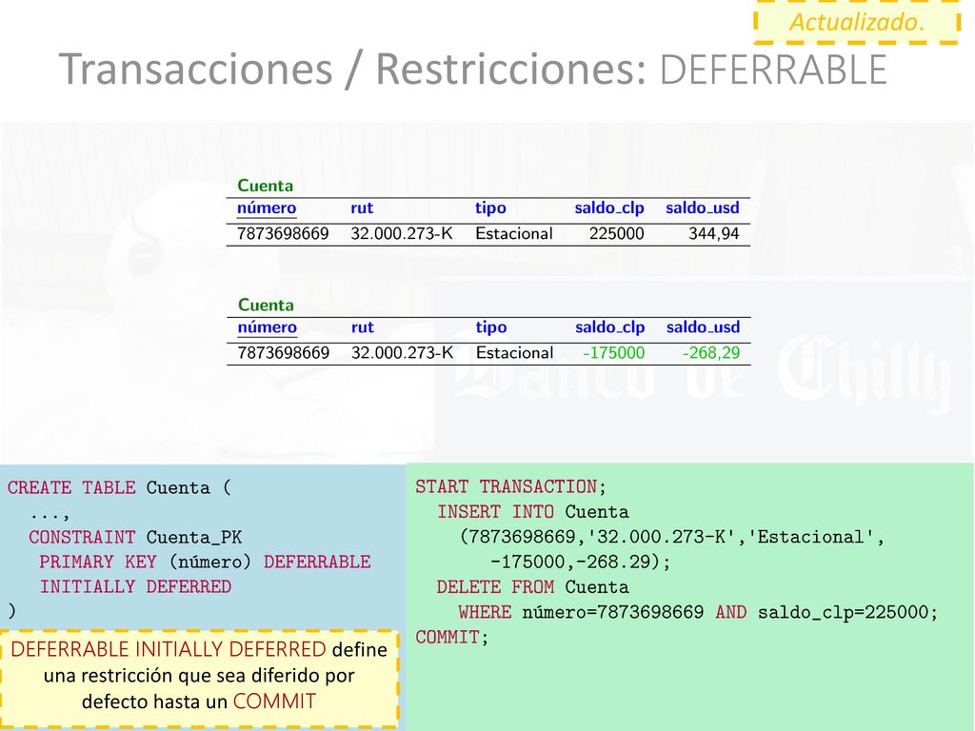Click 'INITIALLY DEFERRED' in the blue code box
975x731 pixels.
click(135, 586)
